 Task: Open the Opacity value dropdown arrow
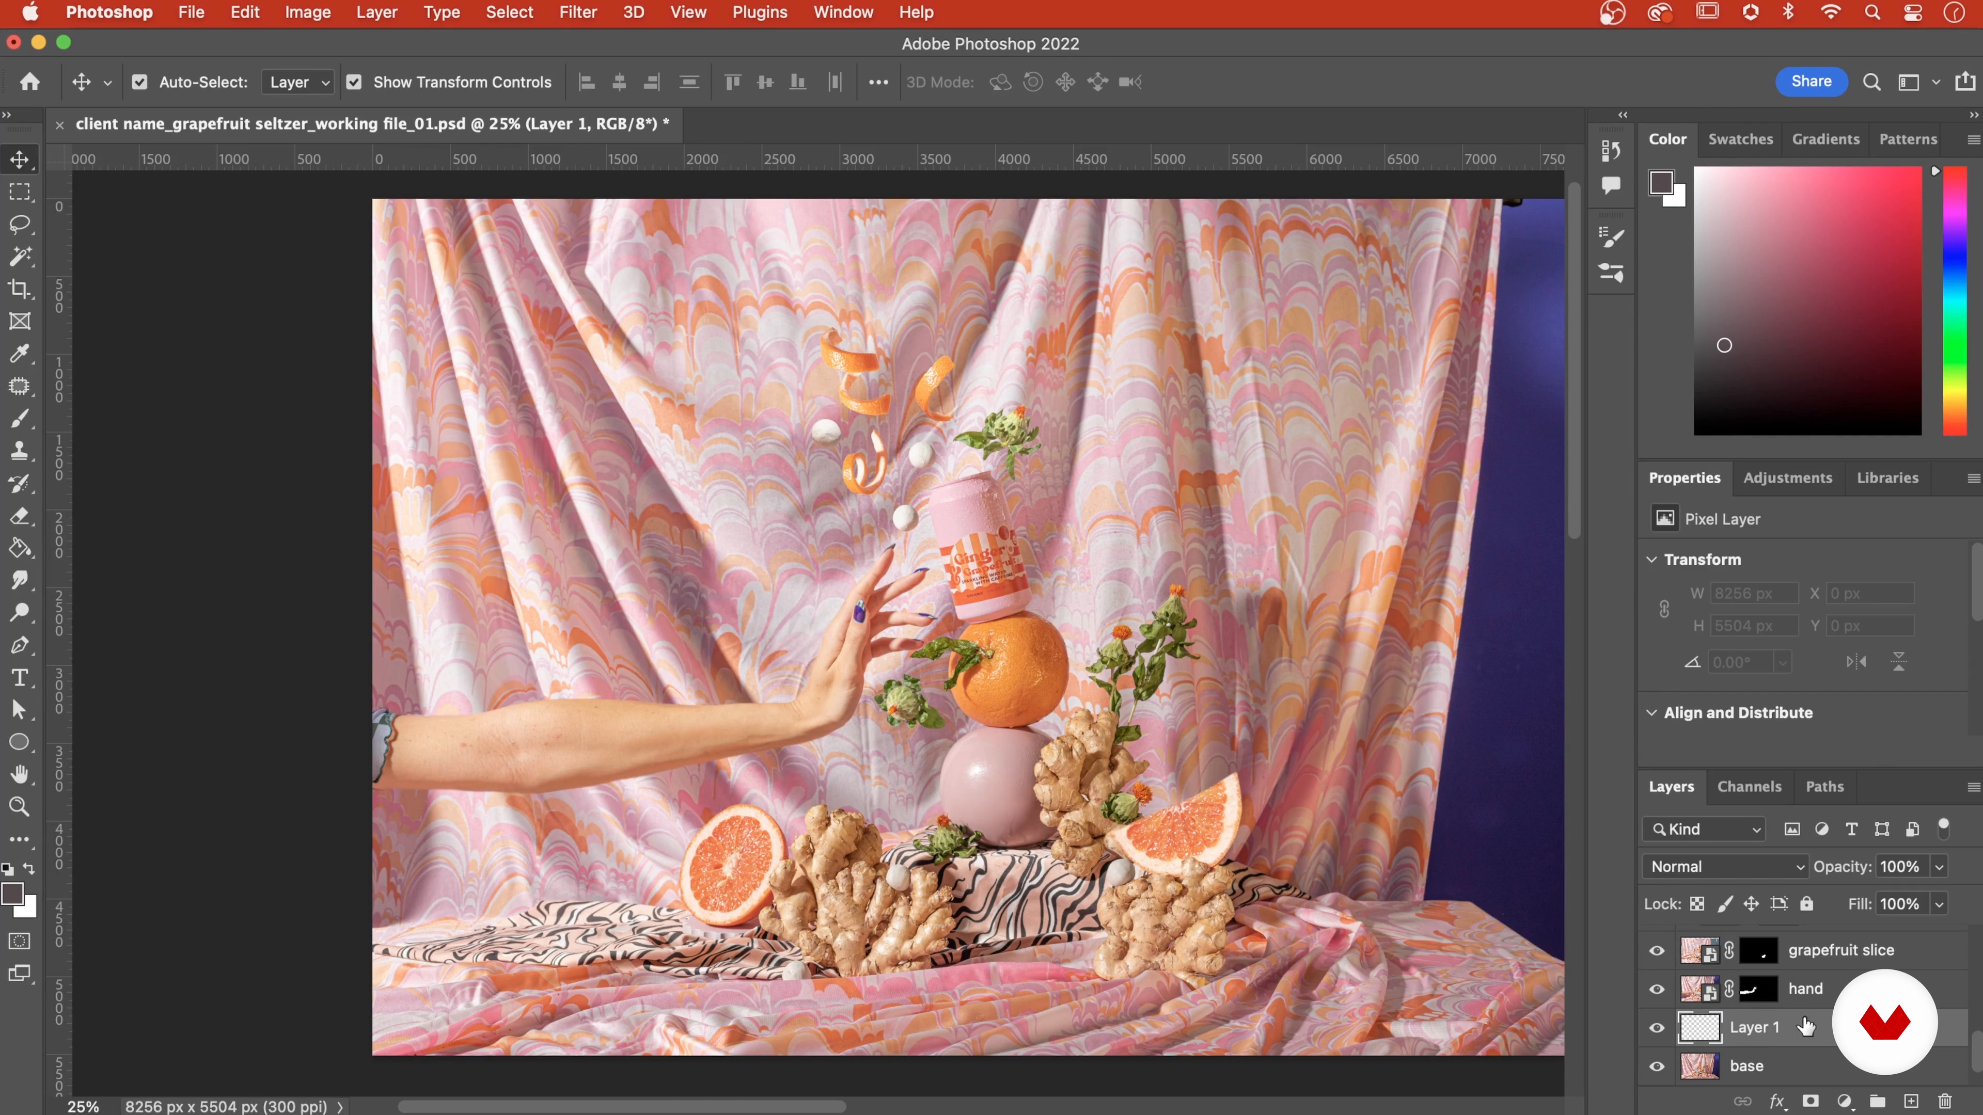1939,867
